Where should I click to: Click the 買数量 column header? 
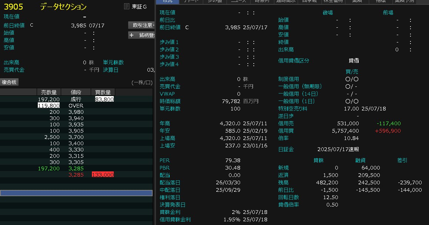point(103,92)
